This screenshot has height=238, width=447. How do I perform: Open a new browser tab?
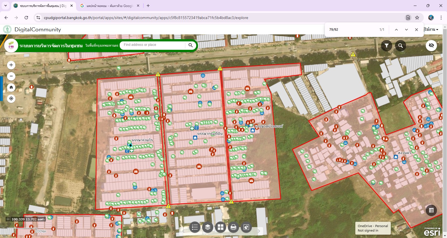(148, 6)
